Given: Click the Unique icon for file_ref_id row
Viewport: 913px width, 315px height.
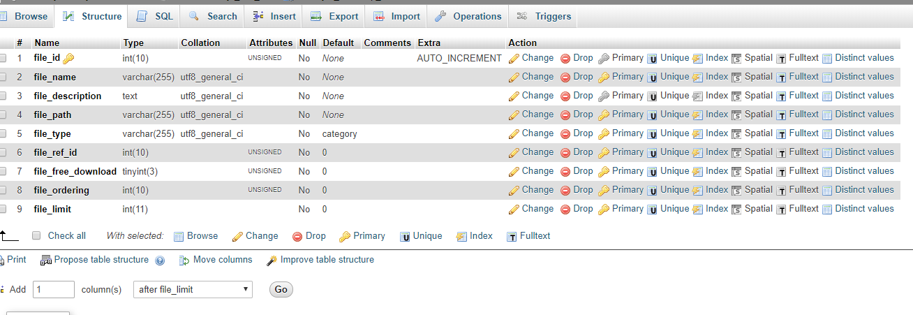Looking at the screenshot, I should [x=653, y=153].
